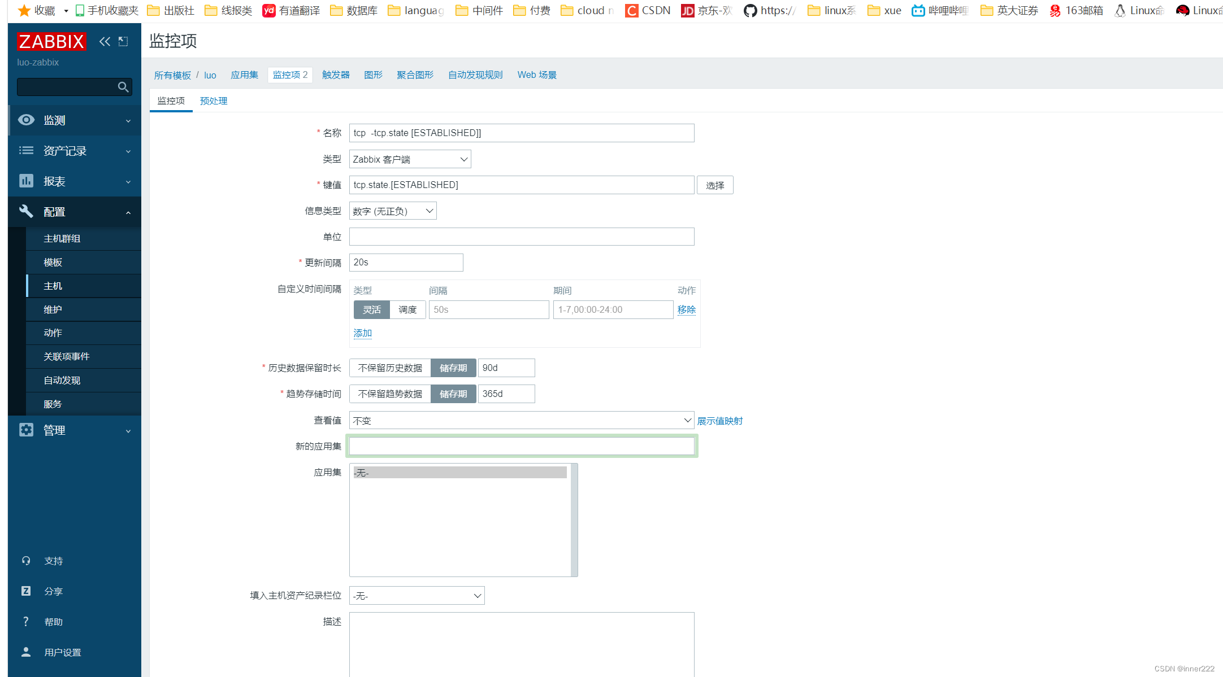This screenshot has width=1223, height=677.
Task: Open the Web 场景 navigation link
Action: (537, 75)
